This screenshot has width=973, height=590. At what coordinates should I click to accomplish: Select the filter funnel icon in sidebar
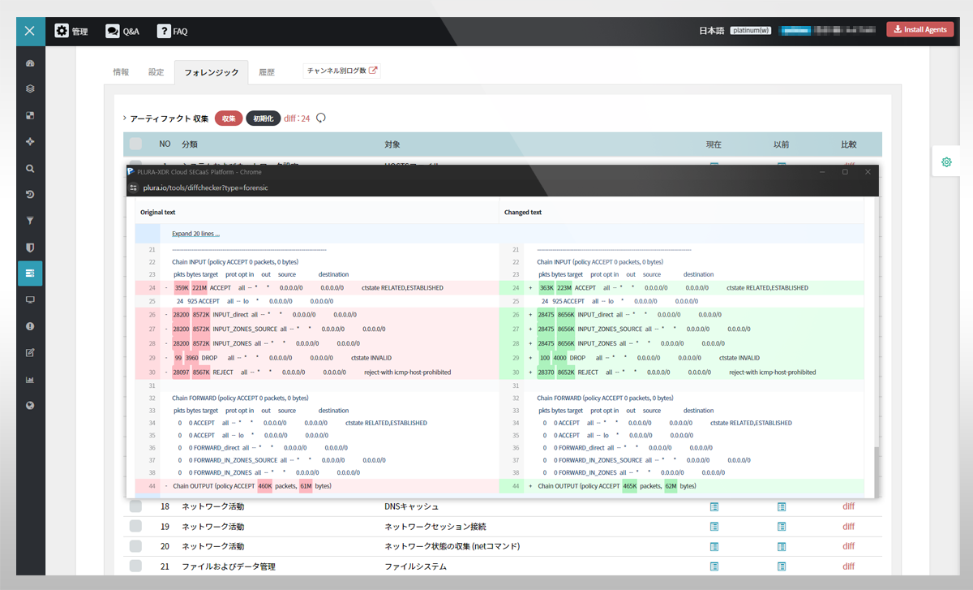(x=30, y=220)
